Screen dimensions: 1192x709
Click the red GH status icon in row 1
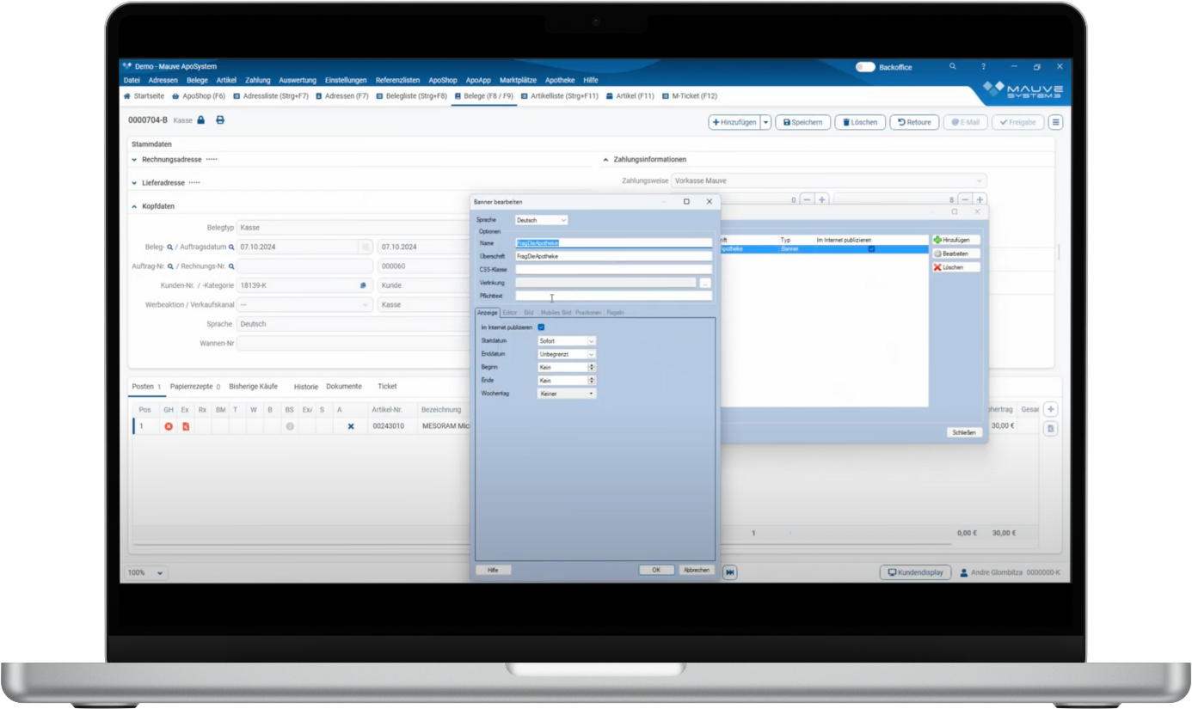169,426
